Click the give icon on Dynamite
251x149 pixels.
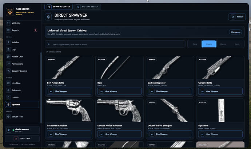[202, 134]
